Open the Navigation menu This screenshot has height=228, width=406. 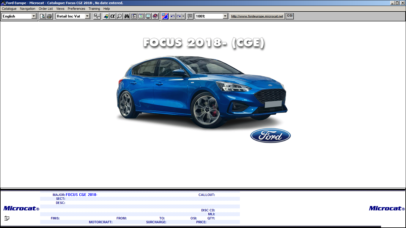pos(27,9)
